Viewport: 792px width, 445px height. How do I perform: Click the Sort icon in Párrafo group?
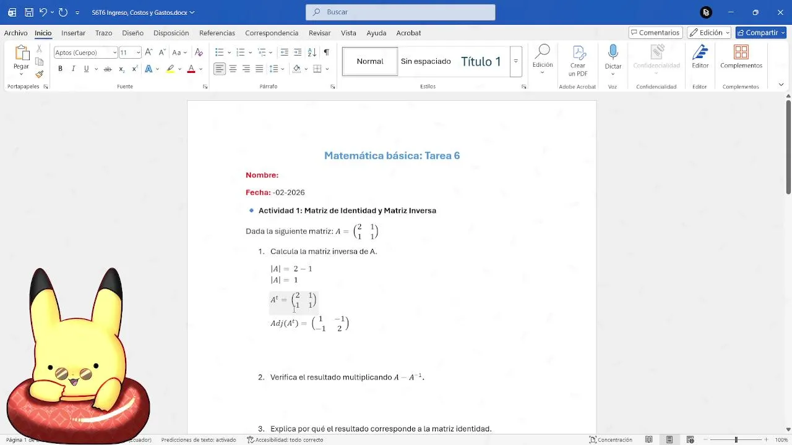tap(312, 53)
